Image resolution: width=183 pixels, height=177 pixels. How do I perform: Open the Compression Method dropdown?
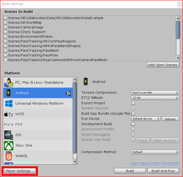click(x=155, y=152)
